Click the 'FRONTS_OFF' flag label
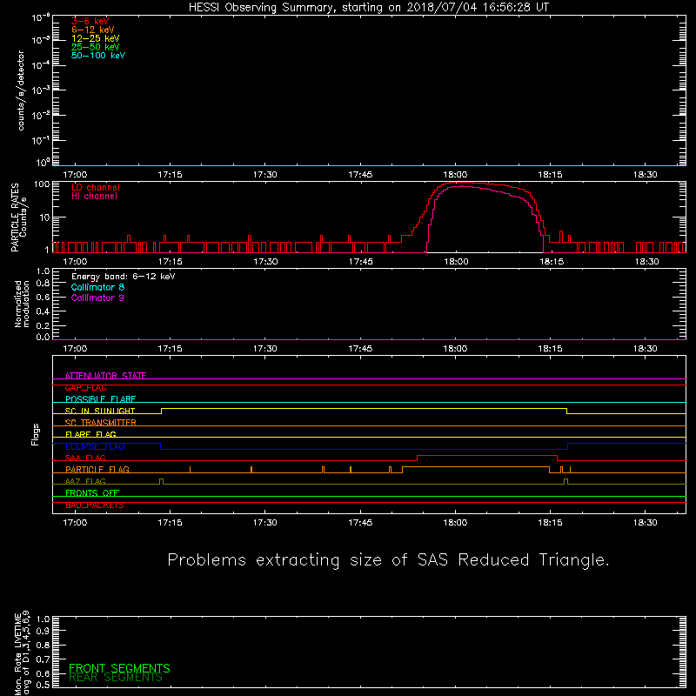 [x=92, y=492]
